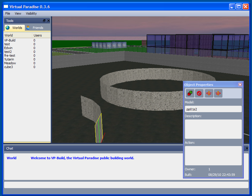The width and height of the screenshot is (252, 196).
Task: Click the Owner value 1
Action: pyautogui.click(x=209, y=169)
